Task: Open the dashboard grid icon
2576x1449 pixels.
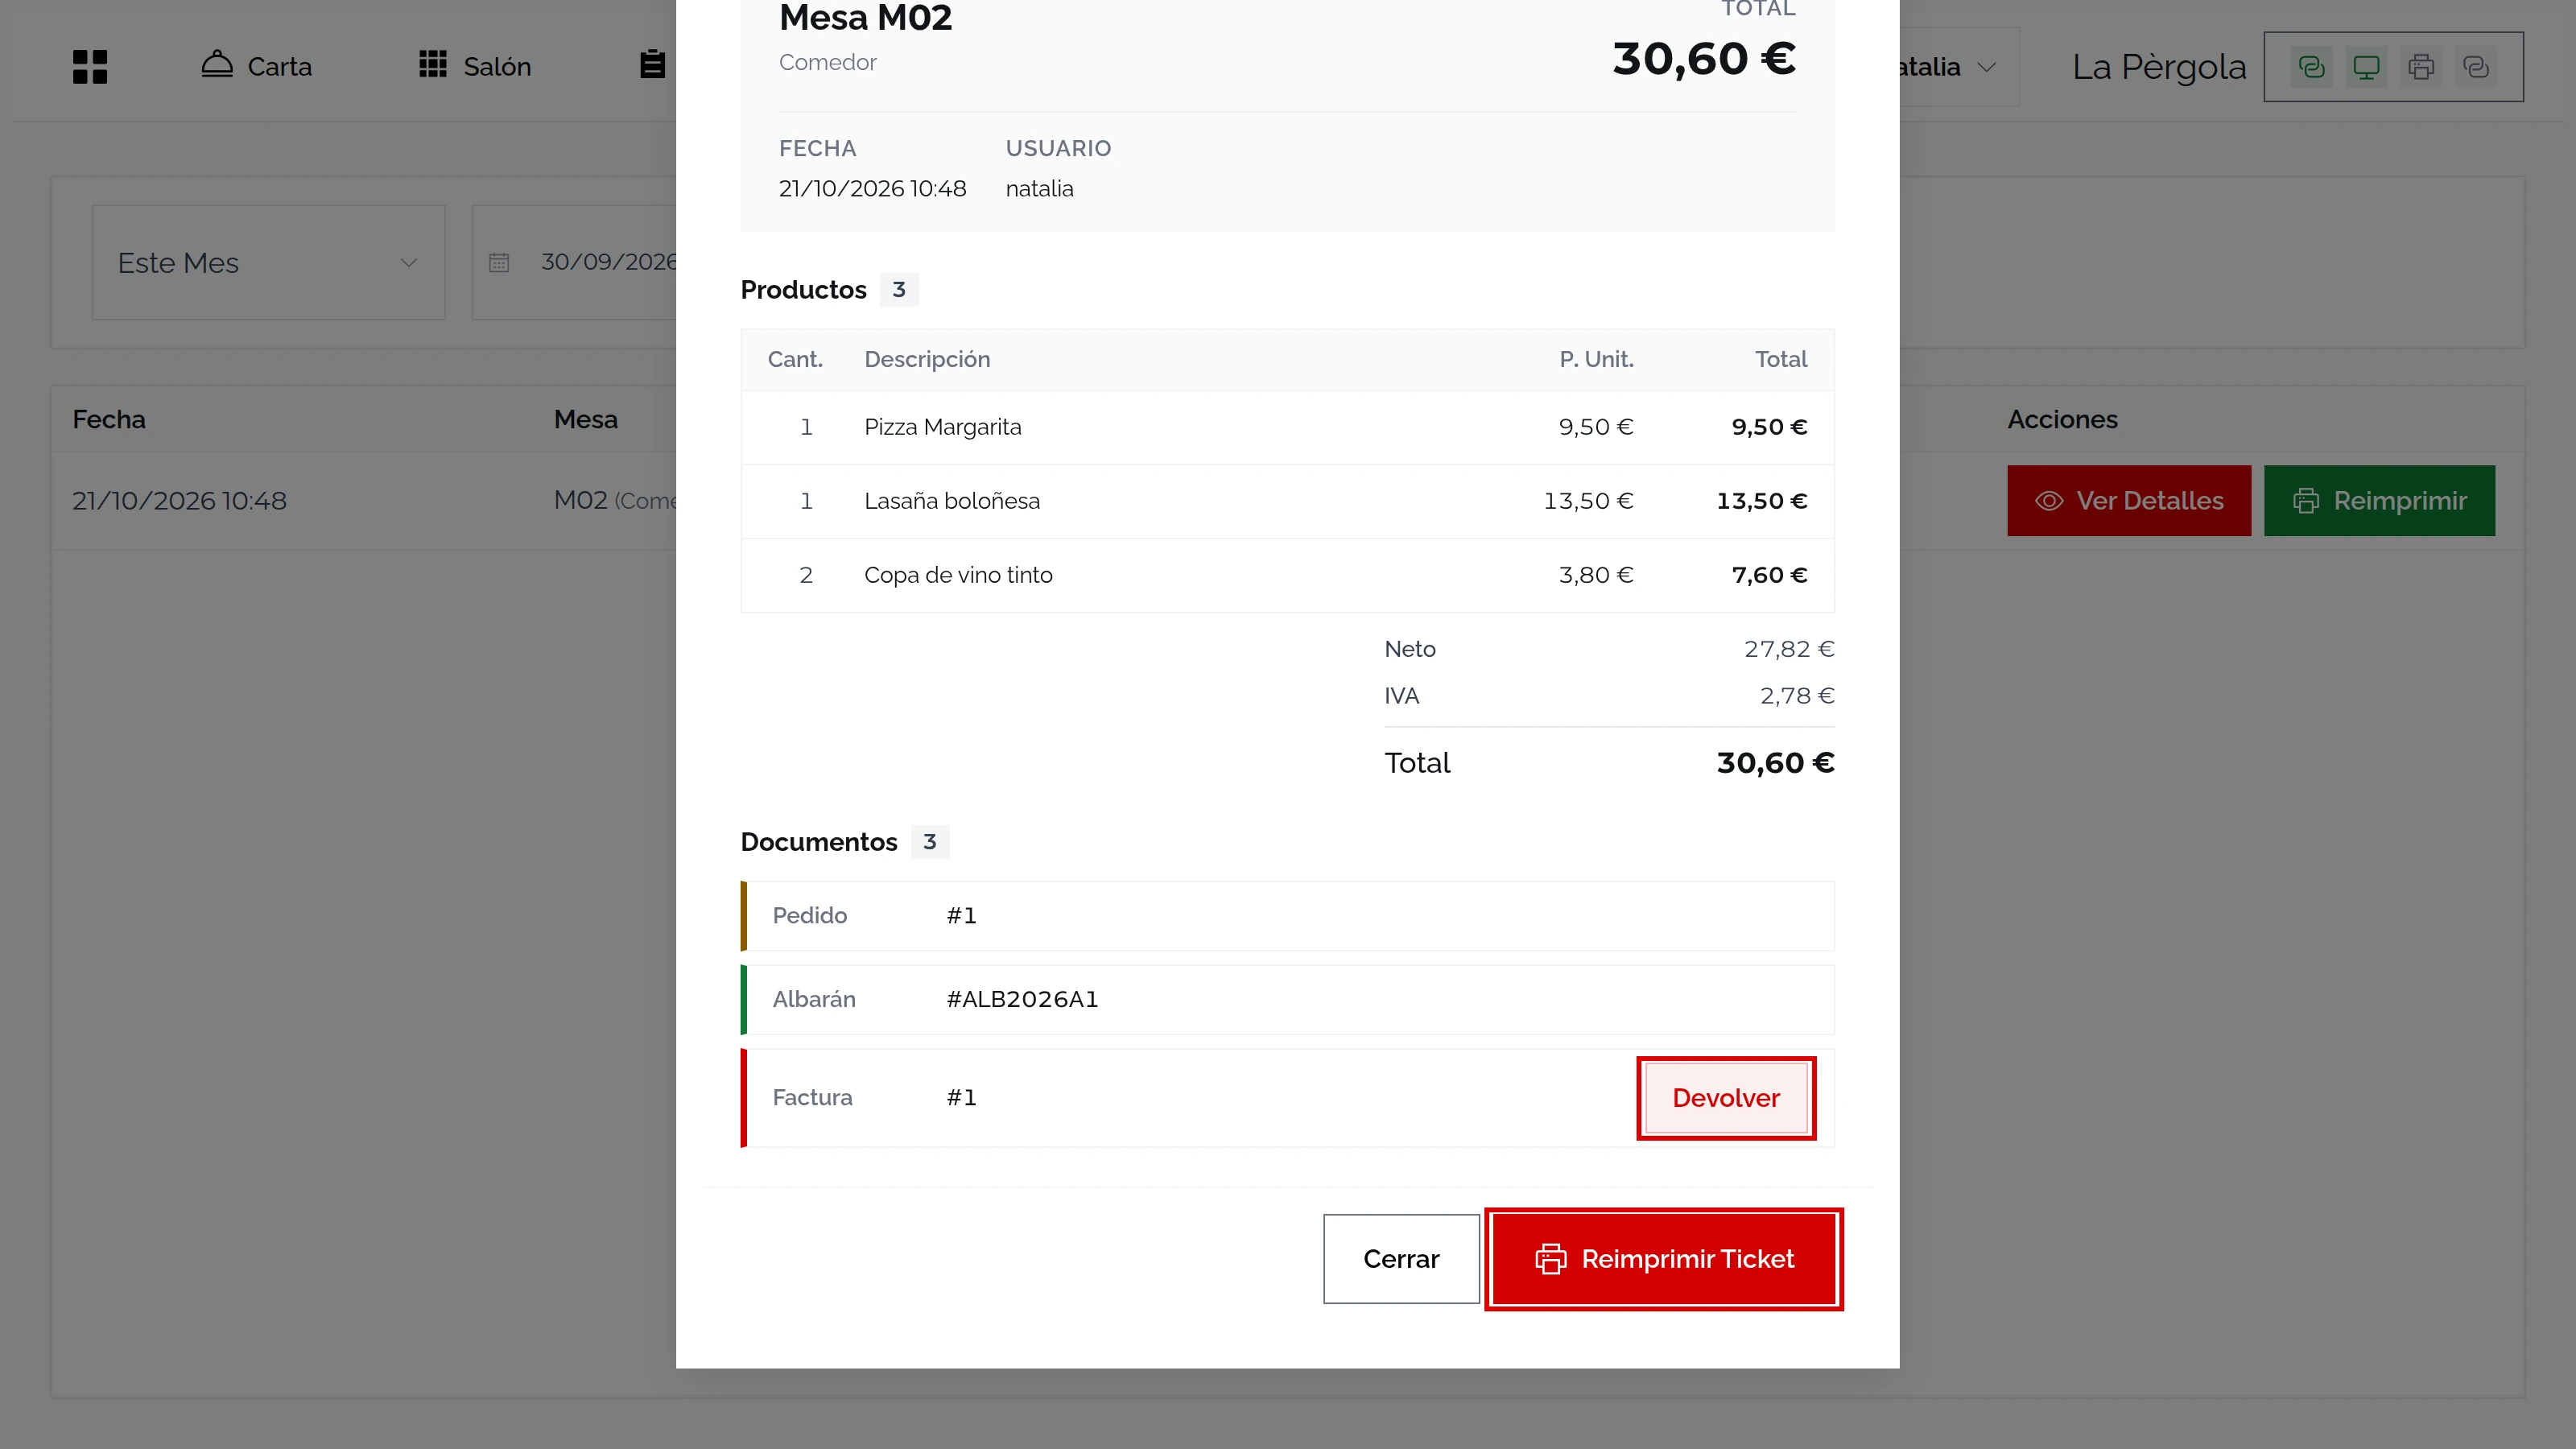Action: (90, 67)
